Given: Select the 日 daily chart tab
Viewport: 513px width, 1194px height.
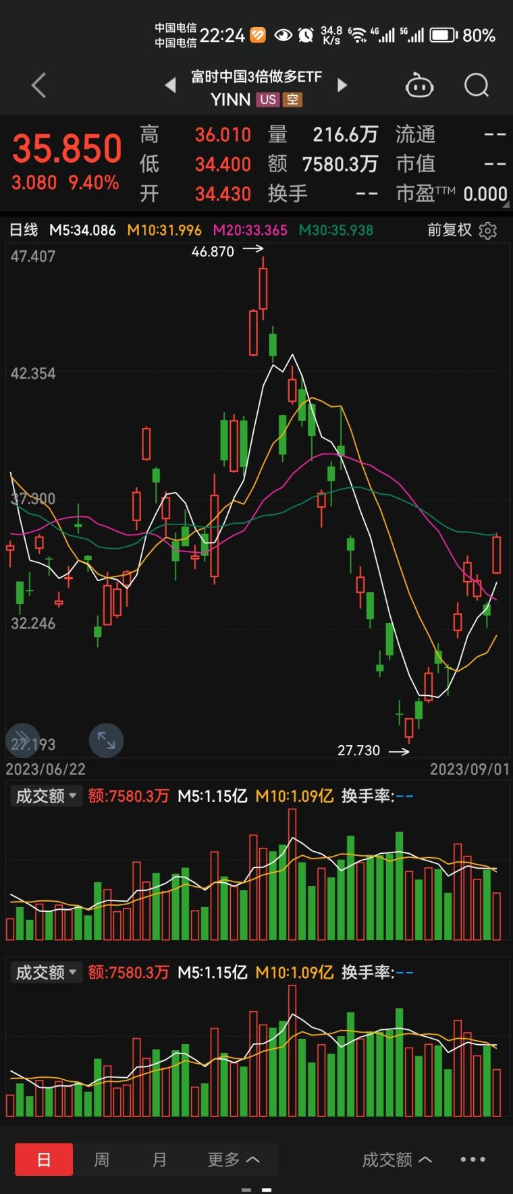Looking at the screenshot, I should [44, 1160].
